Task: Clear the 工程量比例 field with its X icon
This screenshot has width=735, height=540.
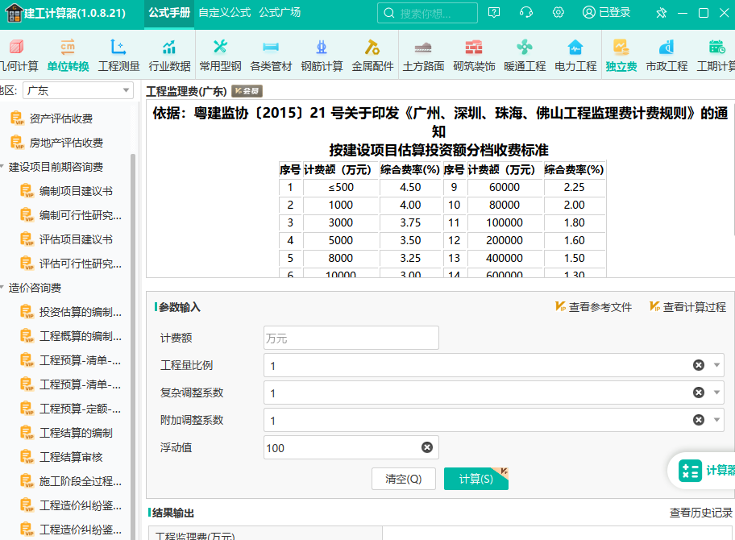Action: click(699, 365)
